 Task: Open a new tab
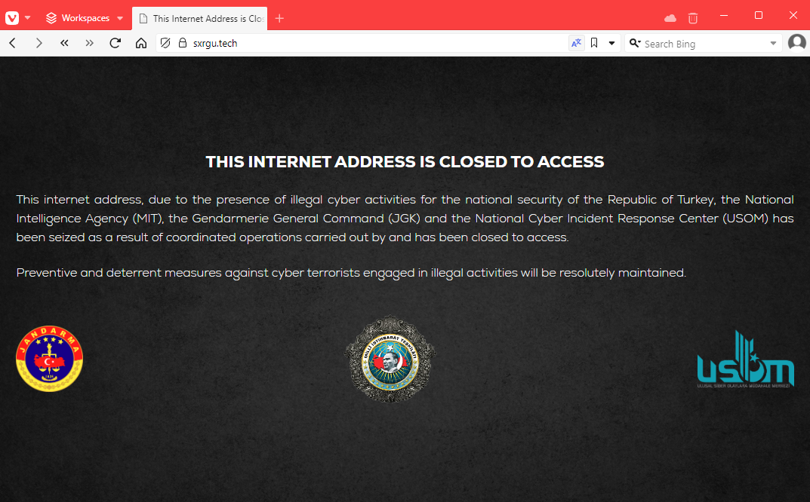click(279, 19)
